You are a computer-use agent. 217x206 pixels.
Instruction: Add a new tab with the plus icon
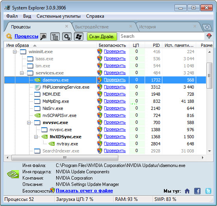click(x=207, y=27)
